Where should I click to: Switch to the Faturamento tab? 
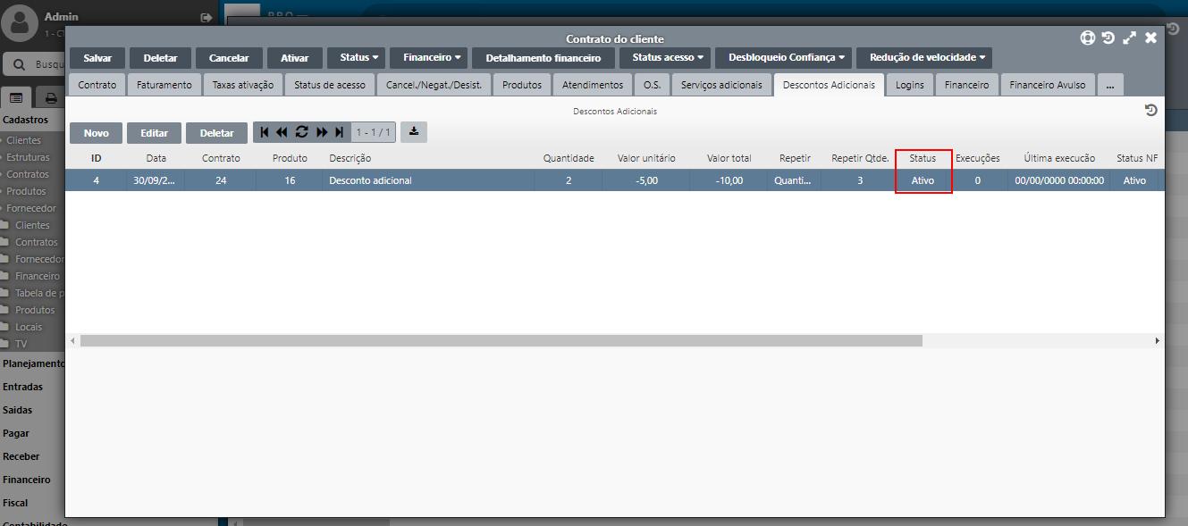(x=164, y=85)
